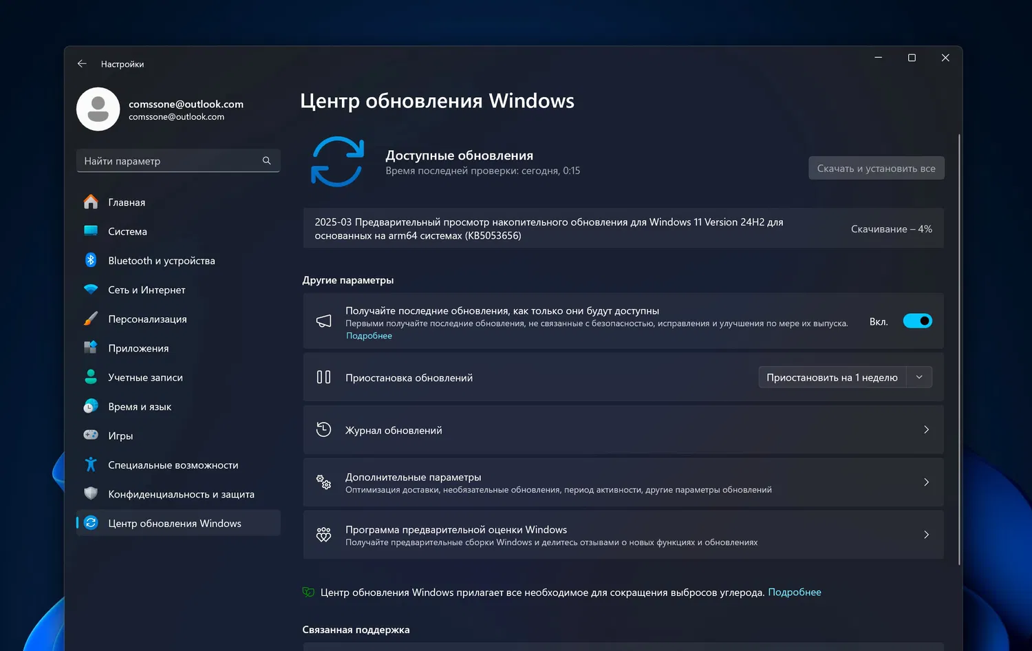
Task: Open Система settings section
Action: (178, 231)
